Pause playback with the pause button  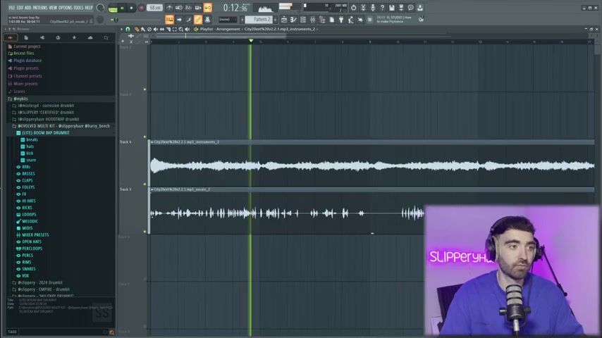122,8
